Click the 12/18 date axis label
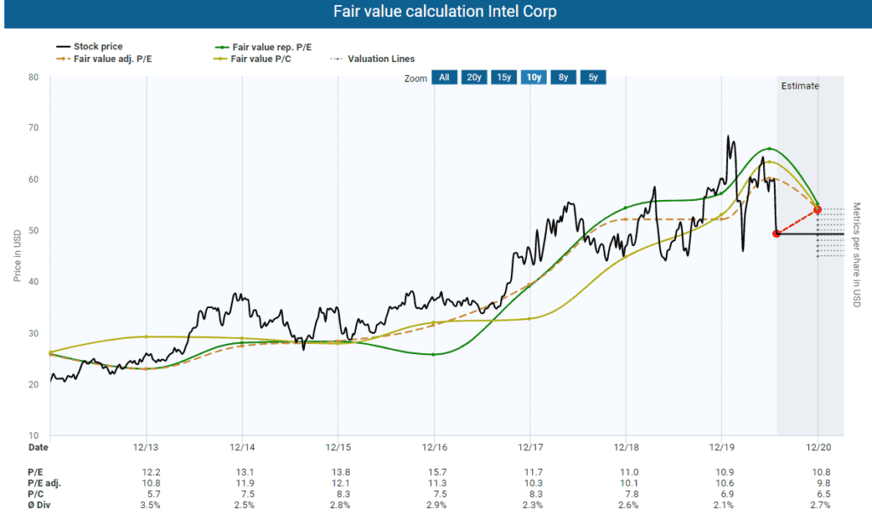This screenshot has height=514, width=872. point(626,448)
